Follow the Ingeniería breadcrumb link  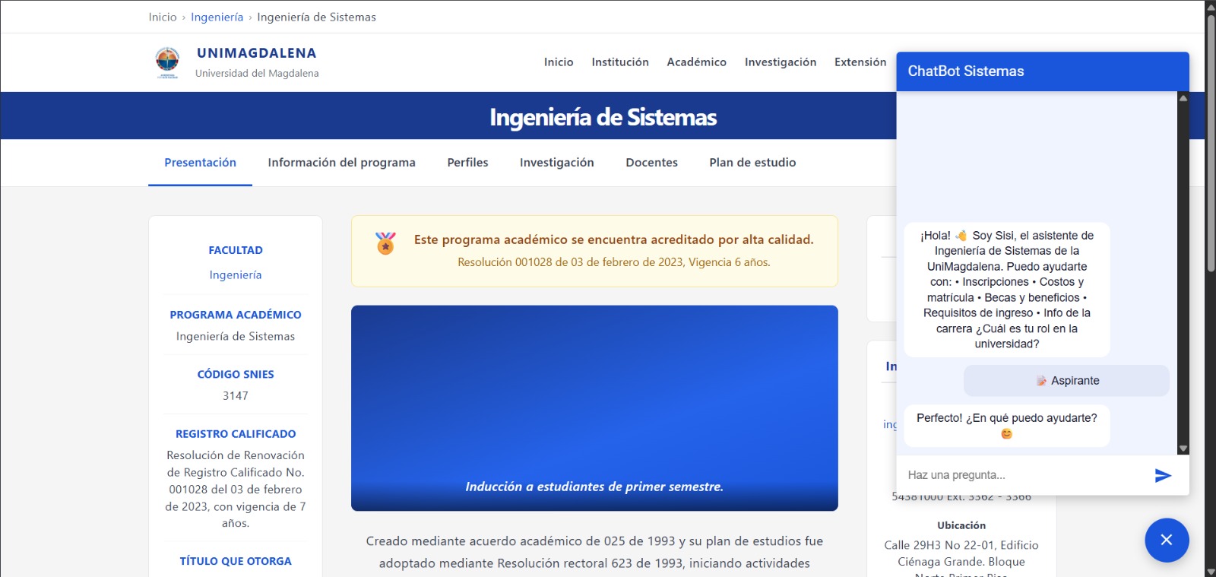pos(217,17)
